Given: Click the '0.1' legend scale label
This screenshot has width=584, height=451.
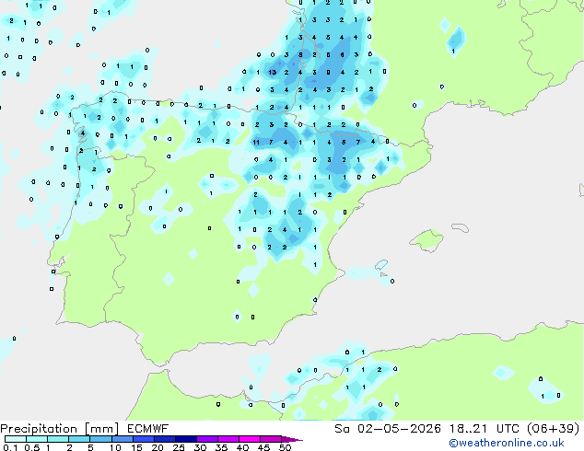Looking at the screenshot, I should [10, 447].
